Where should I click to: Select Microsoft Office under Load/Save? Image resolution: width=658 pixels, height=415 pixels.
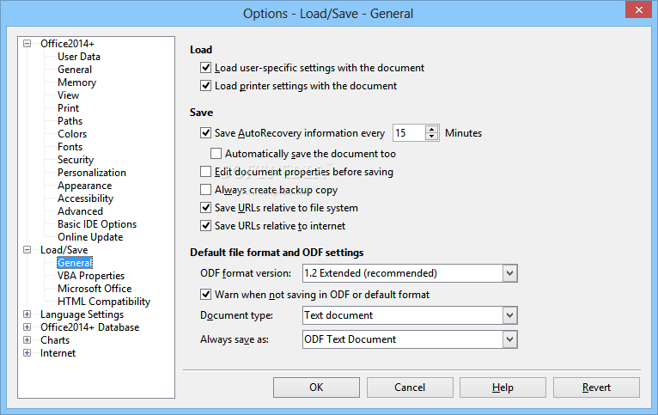tap(94, 289)
